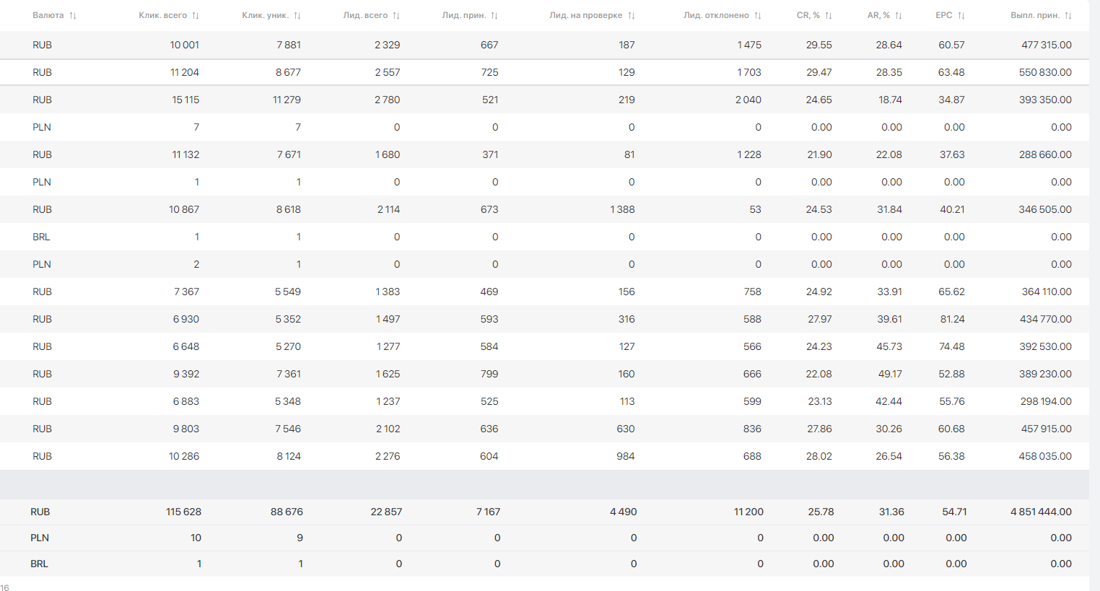Click the total payout value 4 851 444.00
Image resolution: width=1100 pixels, height=591 pixels.
(1041, 512)
